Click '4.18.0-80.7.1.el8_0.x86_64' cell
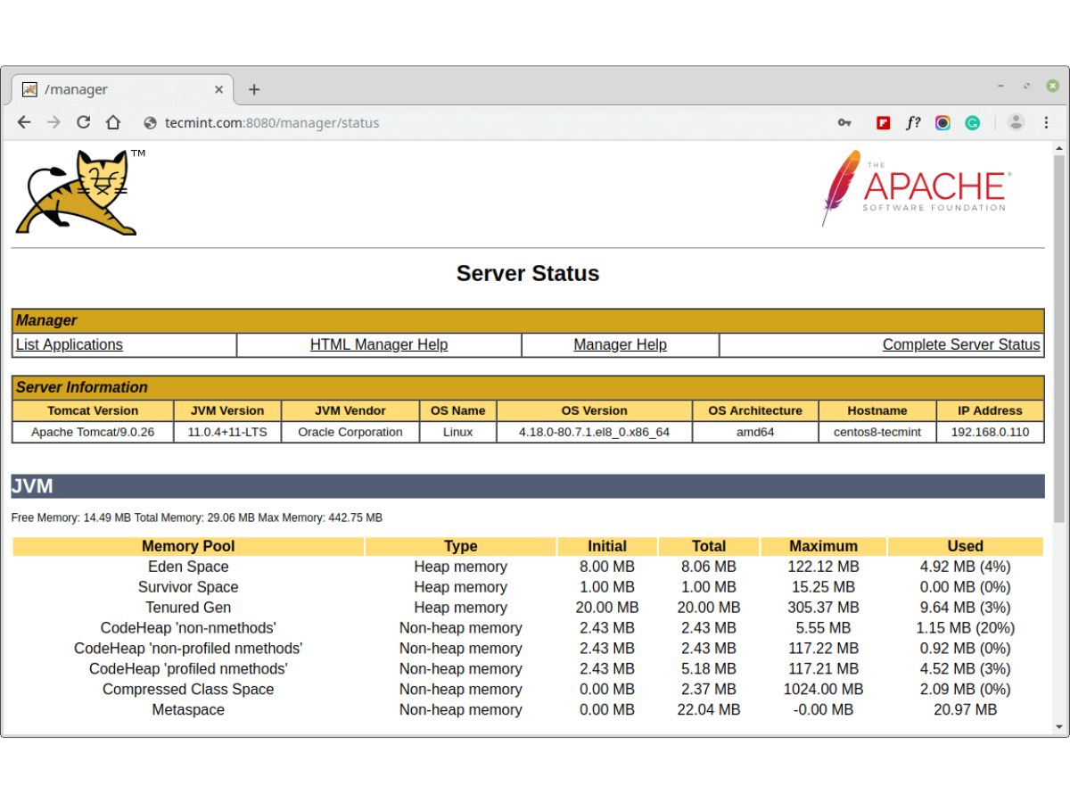The height and width of the screenshot is (803, 1070). click(594, 432)
